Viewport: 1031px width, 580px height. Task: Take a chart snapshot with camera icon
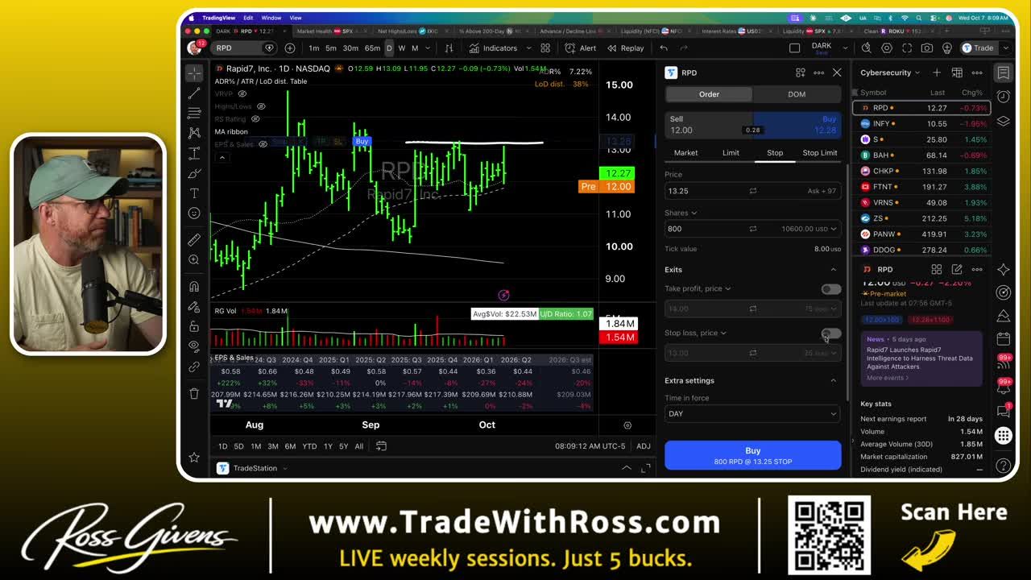tap(927, 48)
